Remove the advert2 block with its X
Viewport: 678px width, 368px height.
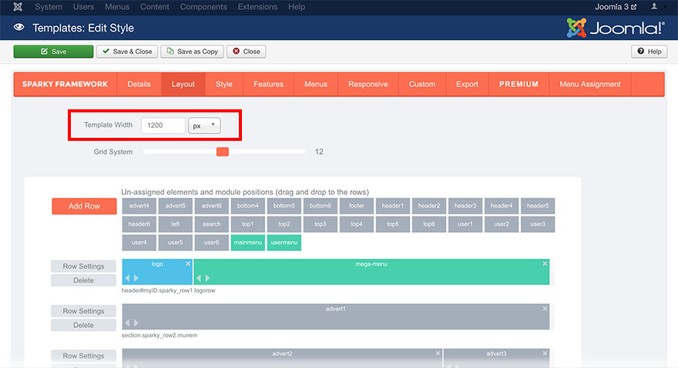pyautogui.click(x=438, y=353)
